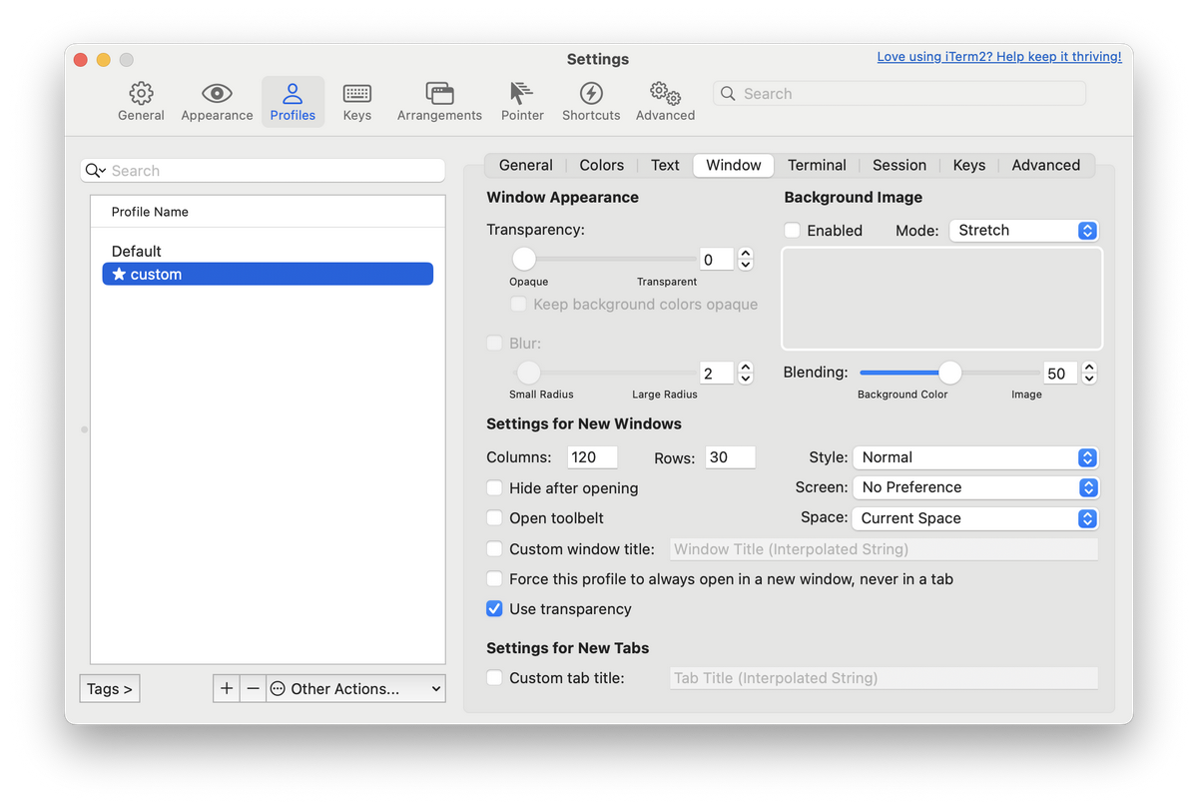This screenshot has width=1198, height=810.
Task: Switch to the profile Keys tab
Action: point(969,165)
